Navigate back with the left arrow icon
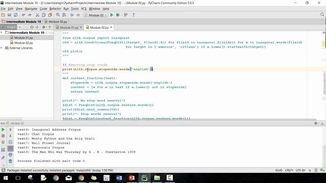326x183 pixels. coord(72,15)
